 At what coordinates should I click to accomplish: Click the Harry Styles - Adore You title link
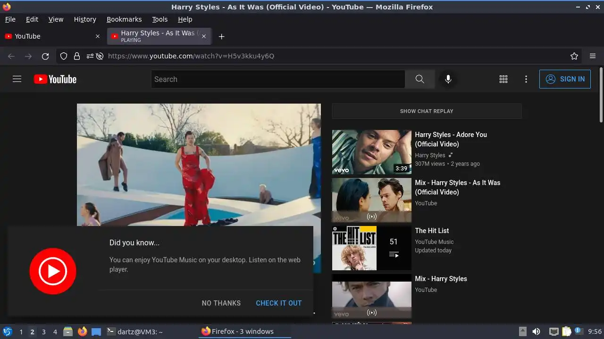[451, 139]
